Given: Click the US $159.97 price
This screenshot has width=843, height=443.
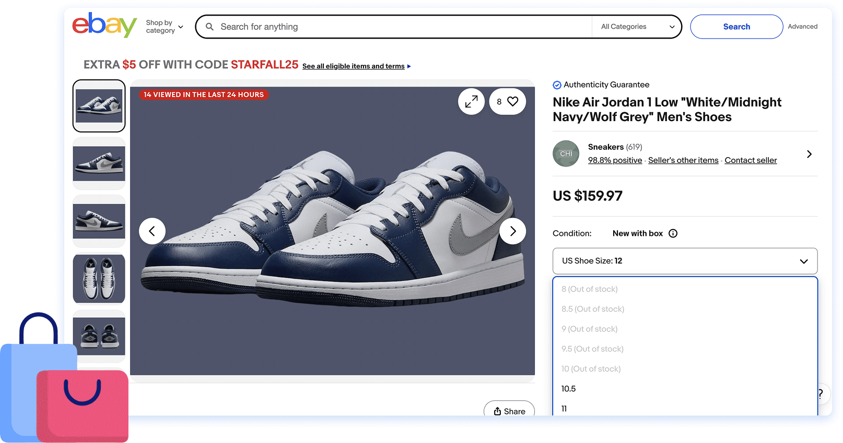Looking at the screenshot, I should [x=588, y=196].
